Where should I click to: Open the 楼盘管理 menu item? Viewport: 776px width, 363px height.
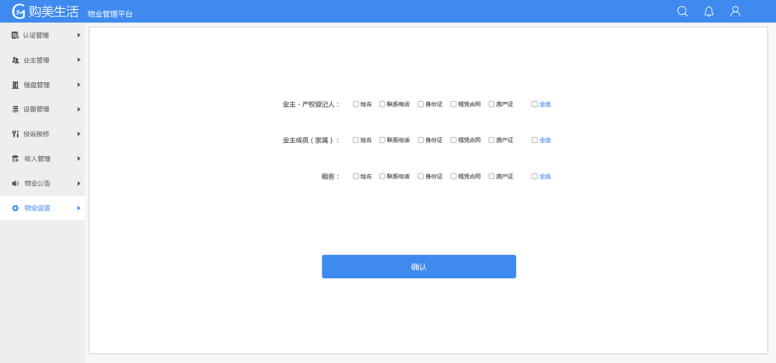[42, 85]
